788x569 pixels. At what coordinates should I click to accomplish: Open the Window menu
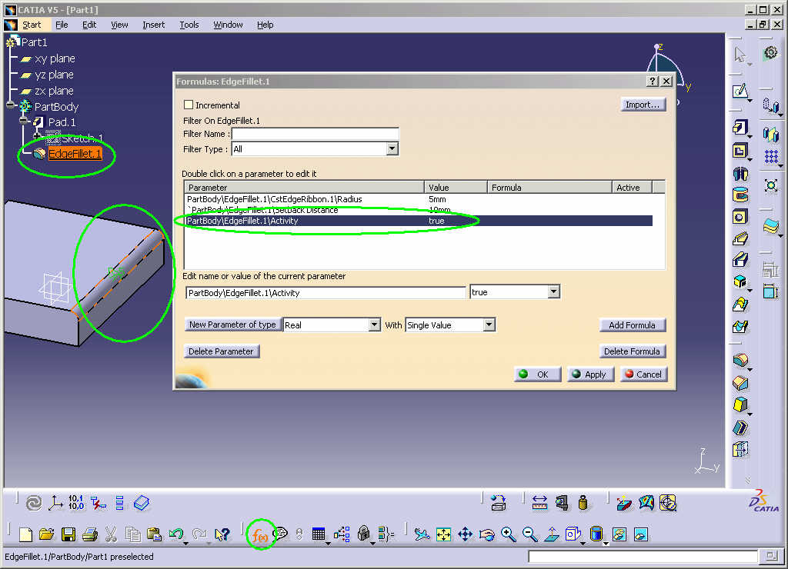(228, 25)
